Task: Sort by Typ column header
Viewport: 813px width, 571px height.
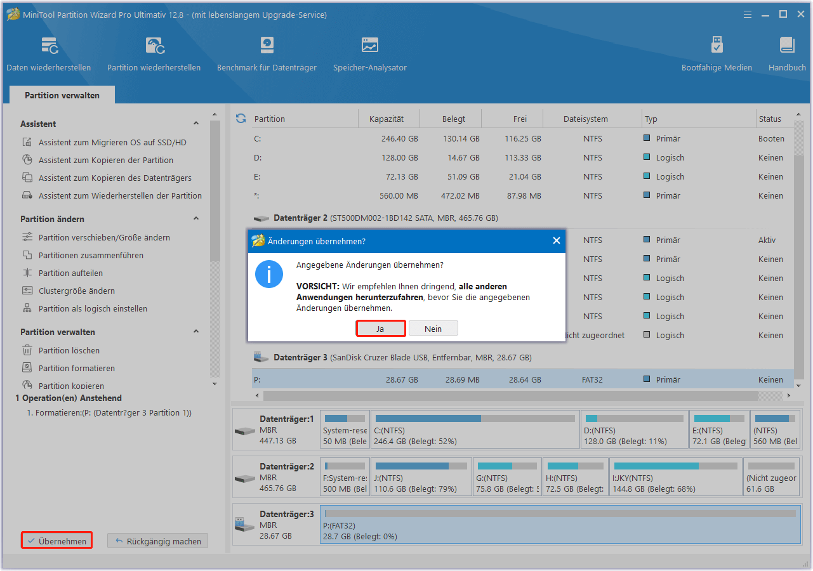Action: pyautogui.click(x=698, y=119)
